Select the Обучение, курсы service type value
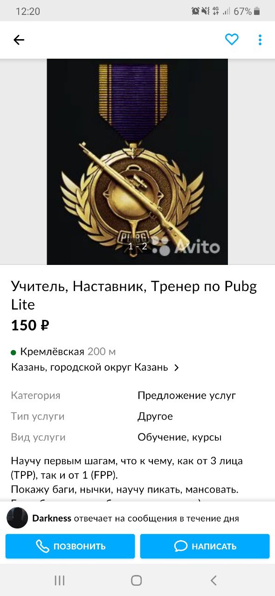The image size is (275, 596). [x=179, y=437]
